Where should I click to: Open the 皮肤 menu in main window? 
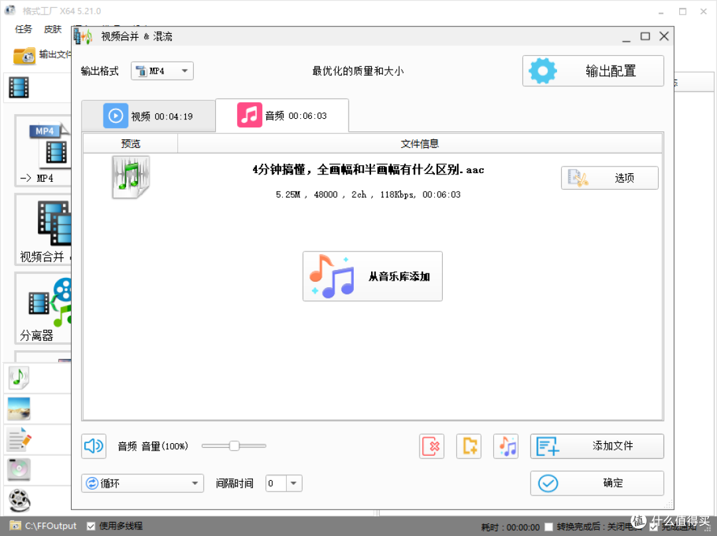(x=52, y=29)
